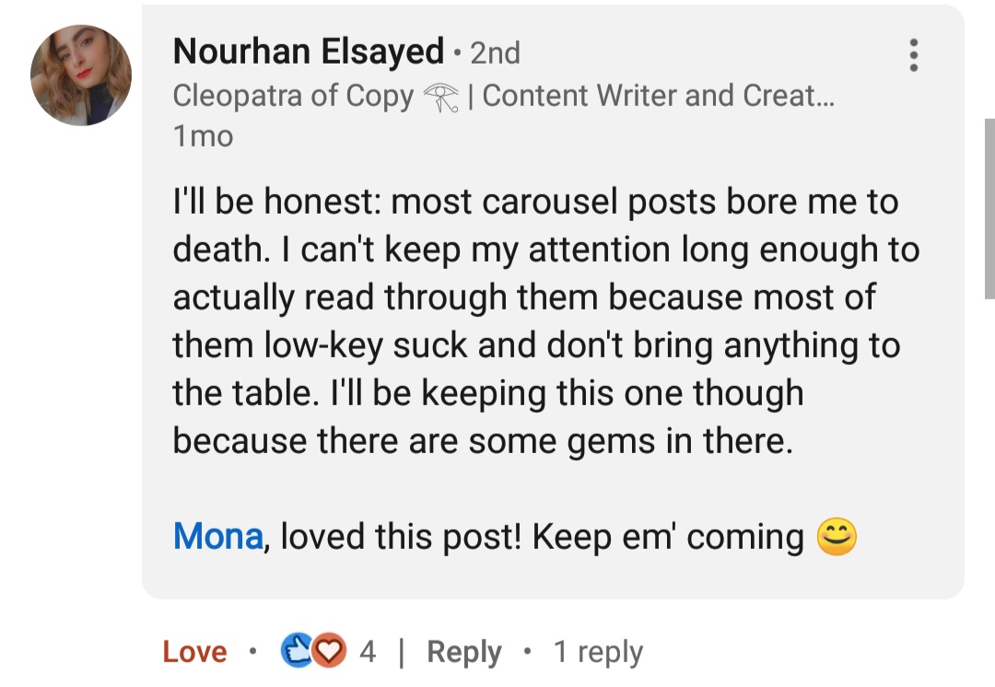Expand the 1 reply thread
The image size is (995, 687).
(597, 652)
